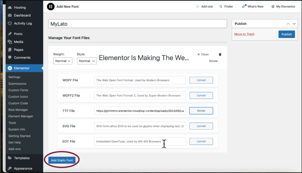Click the Media icon in sidebar
Viewport: 302px width, 173px height.
point(10,42)
